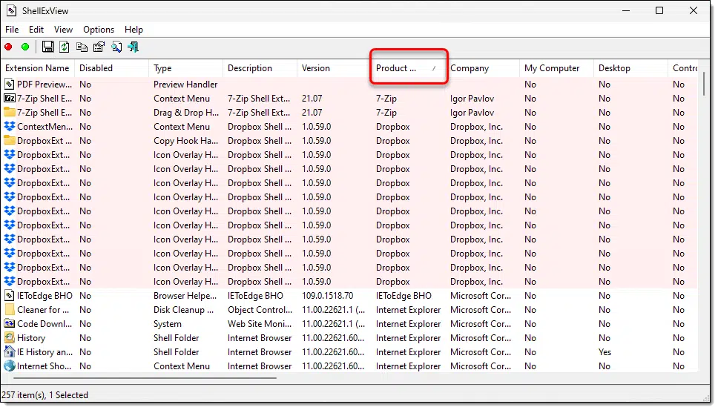This screenshot has width=718, height=410.
Task: Click the "System" type cell
Action: [167, 324]
